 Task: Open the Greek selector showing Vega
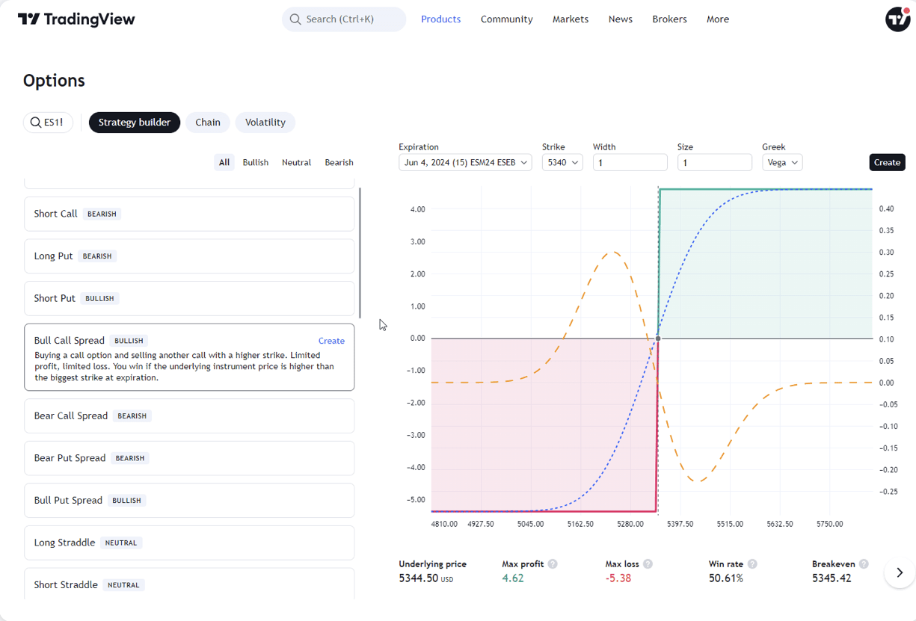pos(782,162)
